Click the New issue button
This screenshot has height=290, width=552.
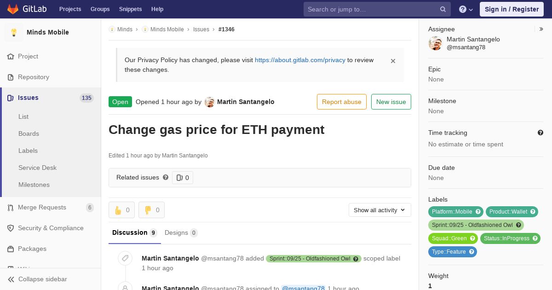click(391, 102)
